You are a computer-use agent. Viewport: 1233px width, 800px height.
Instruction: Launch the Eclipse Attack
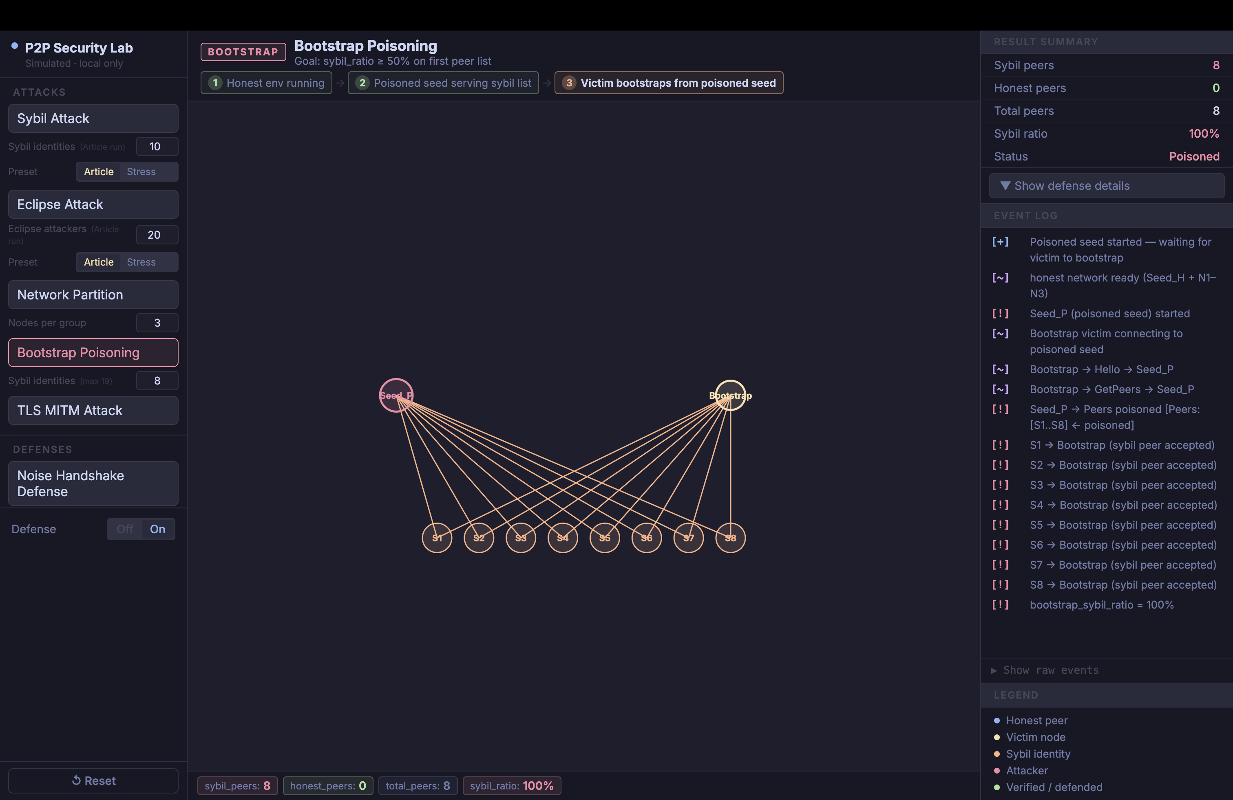click(93, 204)
